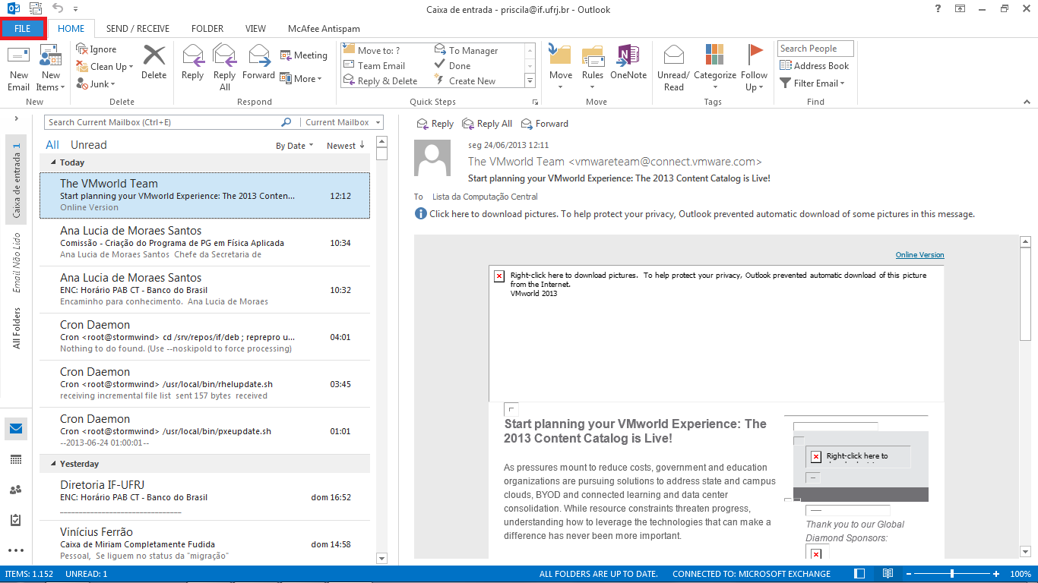
Task: Show All messages filter
Action: 52,145
